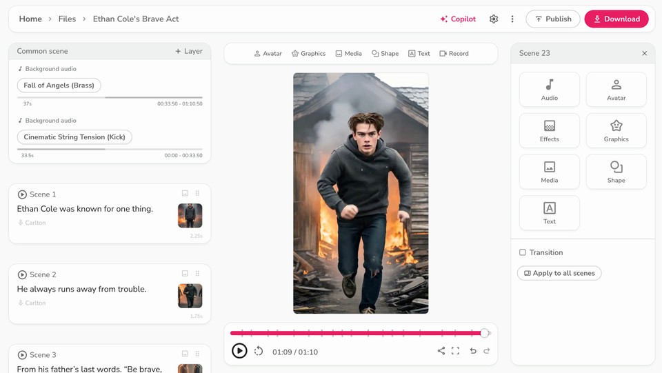Select Ethan Cole's Brave Act breadcrumb
662x373 pixels.
pos(136,19)
